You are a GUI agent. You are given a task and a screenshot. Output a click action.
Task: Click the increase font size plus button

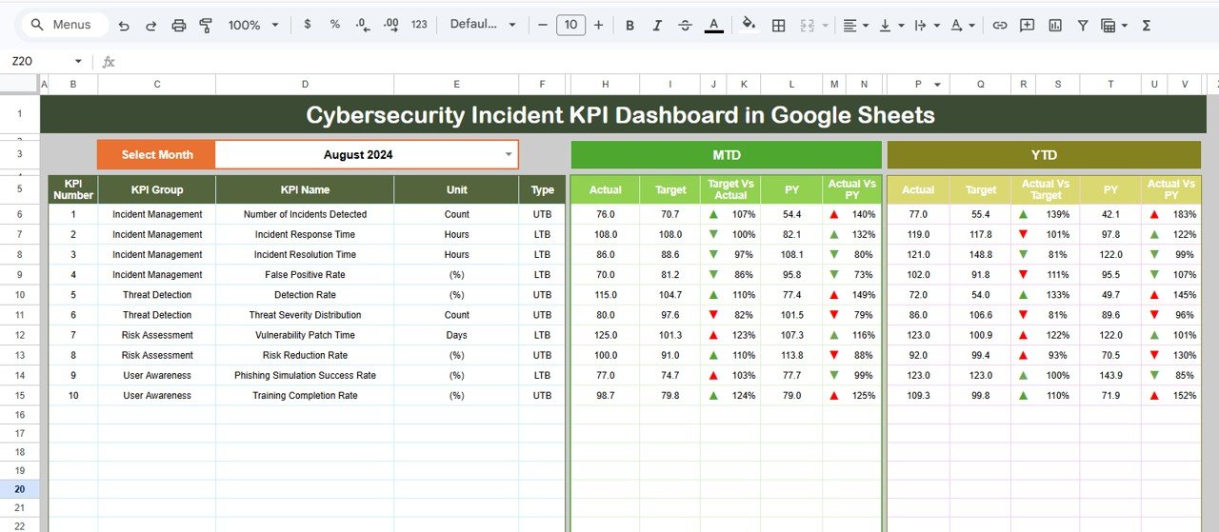598,26
